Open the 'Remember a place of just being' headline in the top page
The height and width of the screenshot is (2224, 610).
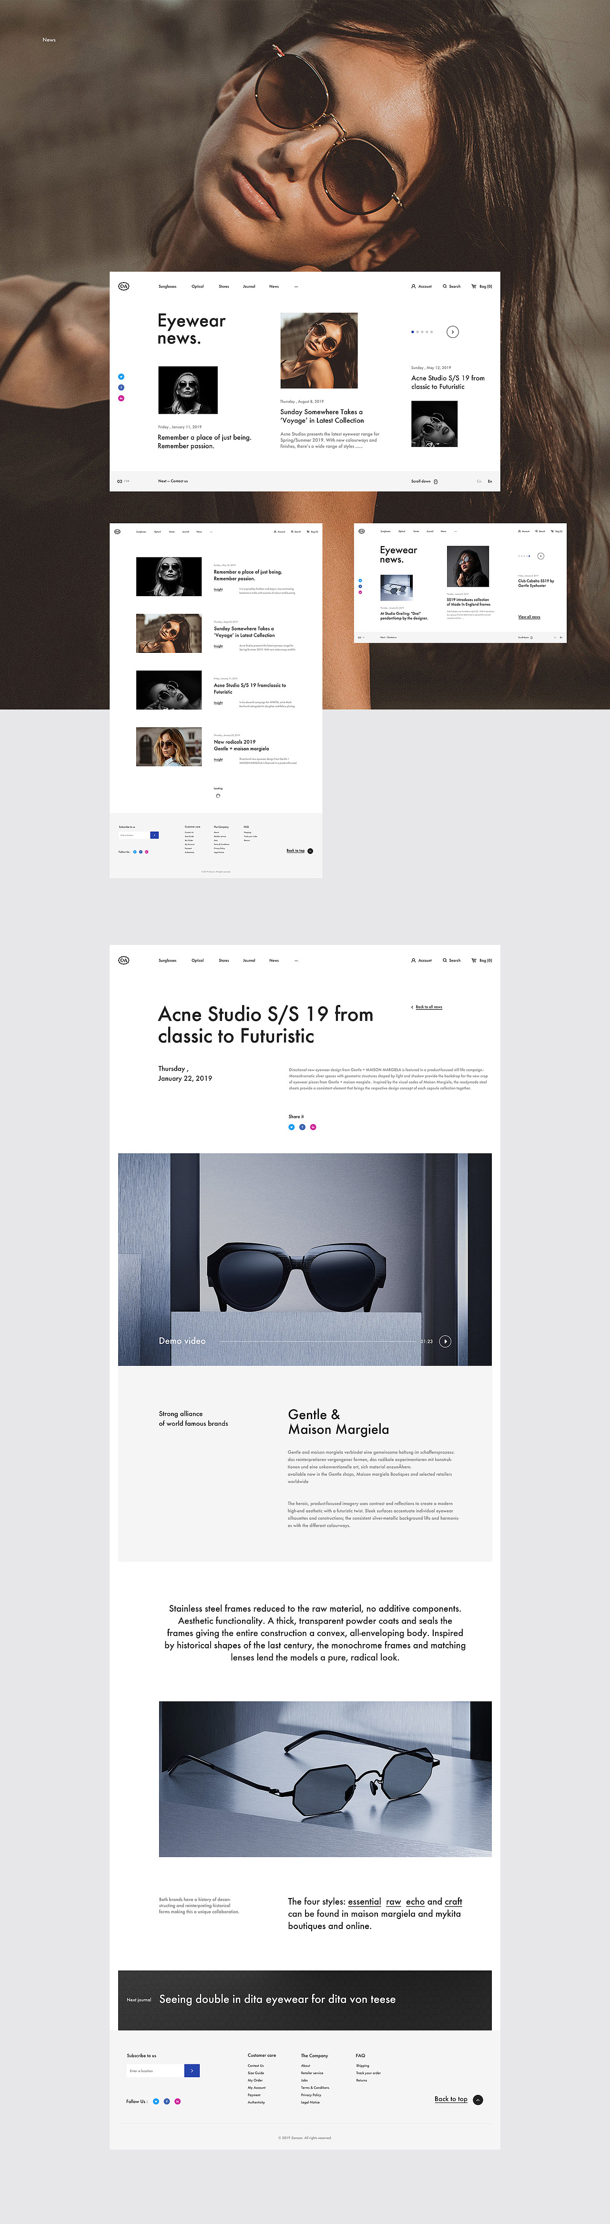[x=204, y=441]
